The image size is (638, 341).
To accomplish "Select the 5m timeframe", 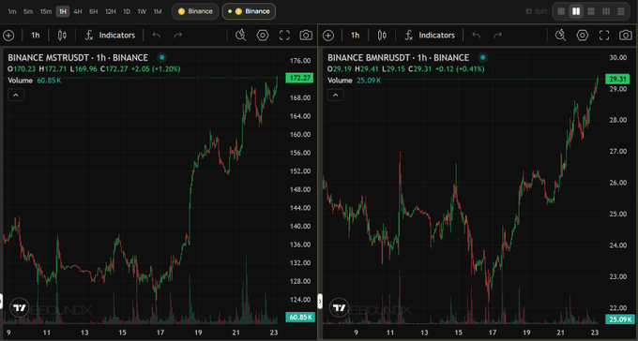I will (28, 11).
